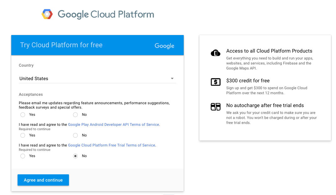Click the dollar sign credit icon
The width and height of the screenshot is (336, 195).
click(x=216, y=82)
